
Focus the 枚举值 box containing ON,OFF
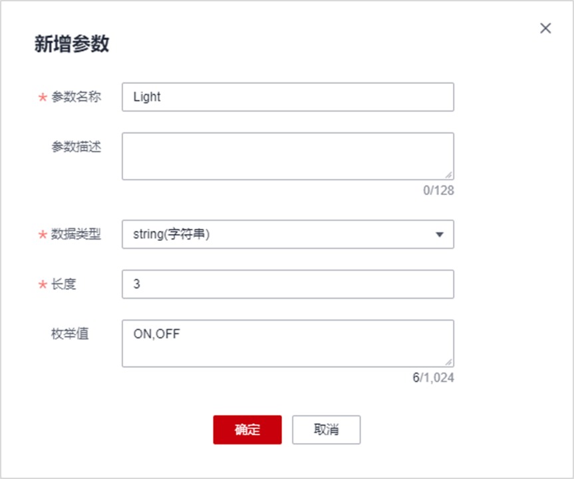(x=287, y=343)
